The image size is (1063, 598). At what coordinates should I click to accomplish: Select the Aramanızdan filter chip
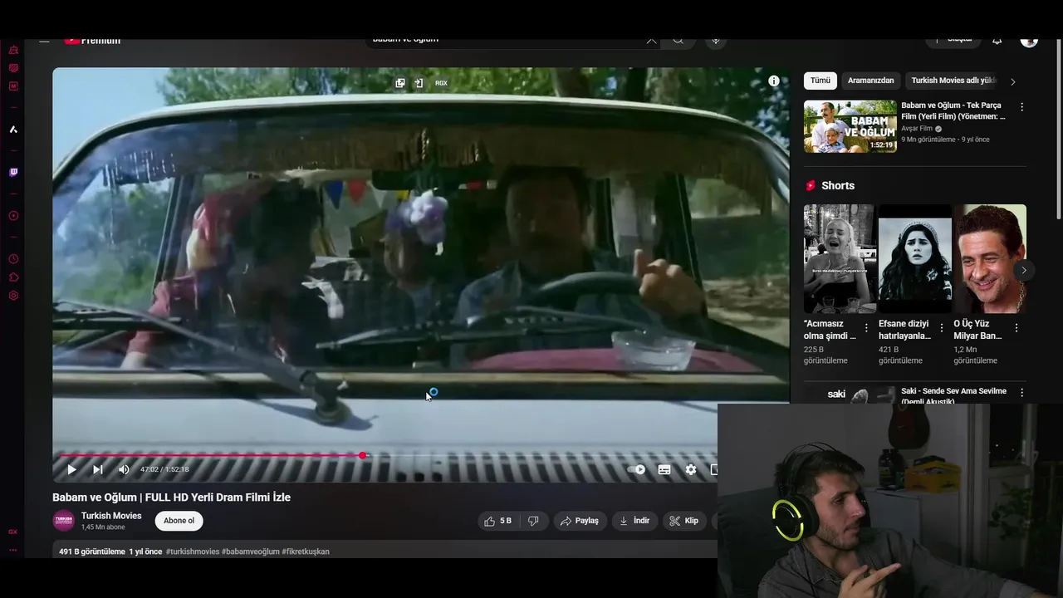(871, 81)
